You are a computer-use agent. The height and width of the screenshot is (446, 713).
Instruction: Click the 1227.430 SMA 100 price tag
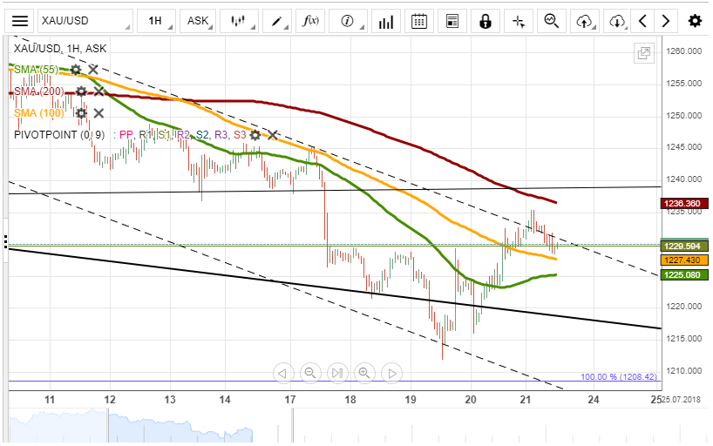(x=684, y=260)
